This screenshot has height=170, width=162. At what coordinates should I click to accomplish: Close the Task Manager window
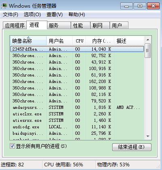click(x=153, y=6)
